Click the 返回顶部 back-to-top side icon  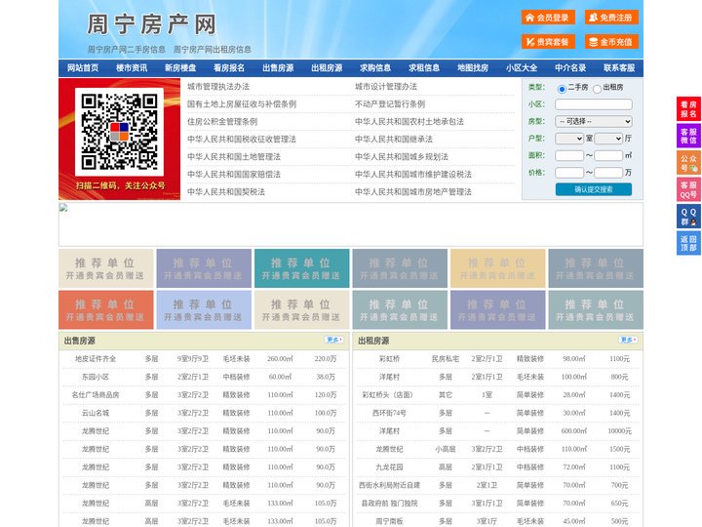(x=688, y=243)
